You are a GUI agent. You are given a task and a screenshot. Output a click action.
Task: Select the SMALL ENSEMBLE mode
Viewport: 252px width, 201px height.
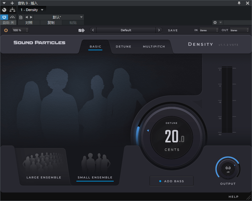[x=95, y=167]
